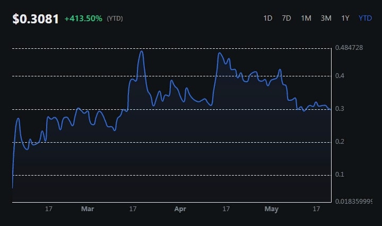Image resolution: width=382 pixels, height=226 pixels.
Task: Select the 1Y chart range
Action: (345, 18)
